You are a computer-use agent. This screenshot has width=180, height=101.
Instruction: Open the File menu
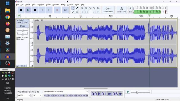tap(17, 4)
